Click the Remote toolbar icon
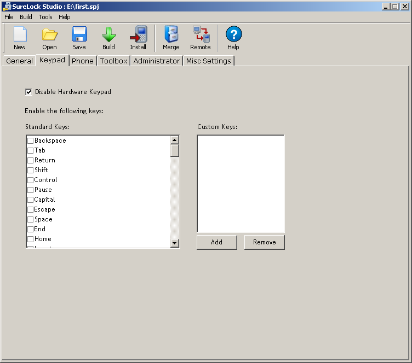 click(201, 34)
